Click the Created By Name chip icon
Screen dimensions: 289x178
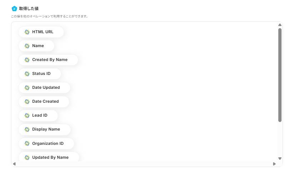coord(27,60)
